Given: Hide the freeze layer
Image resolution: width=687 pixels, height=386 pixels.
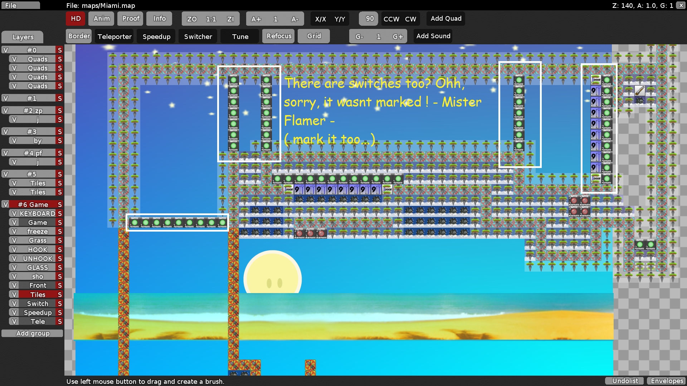Looking at the screenshot, I should click(x=14, y=231).
